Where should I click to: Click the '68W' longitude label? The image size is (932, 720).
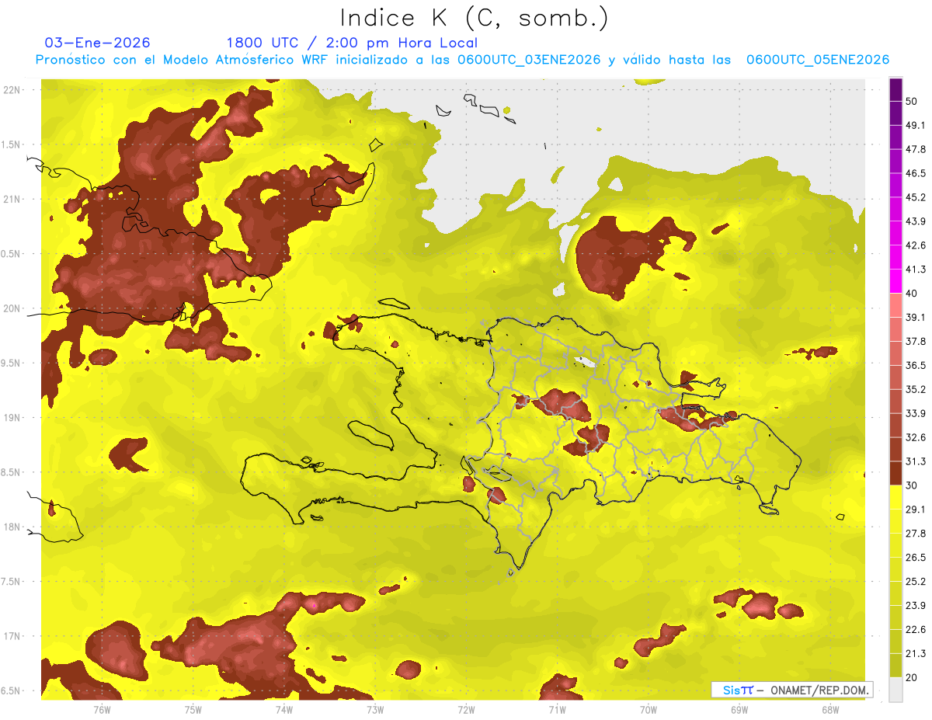[x=830, y=710]
